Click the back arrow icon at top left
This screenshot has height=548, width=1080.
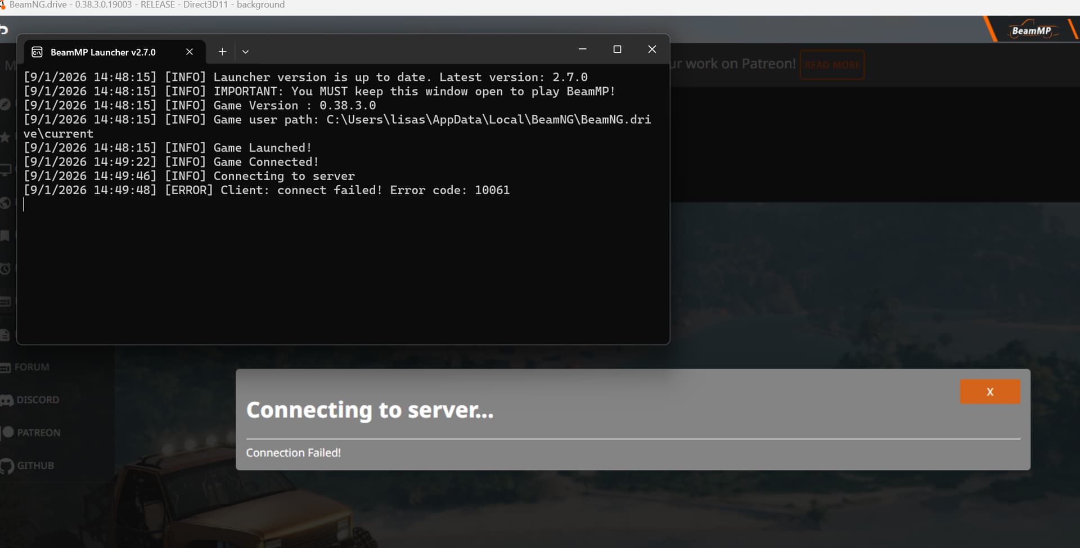tap(4, 30)
